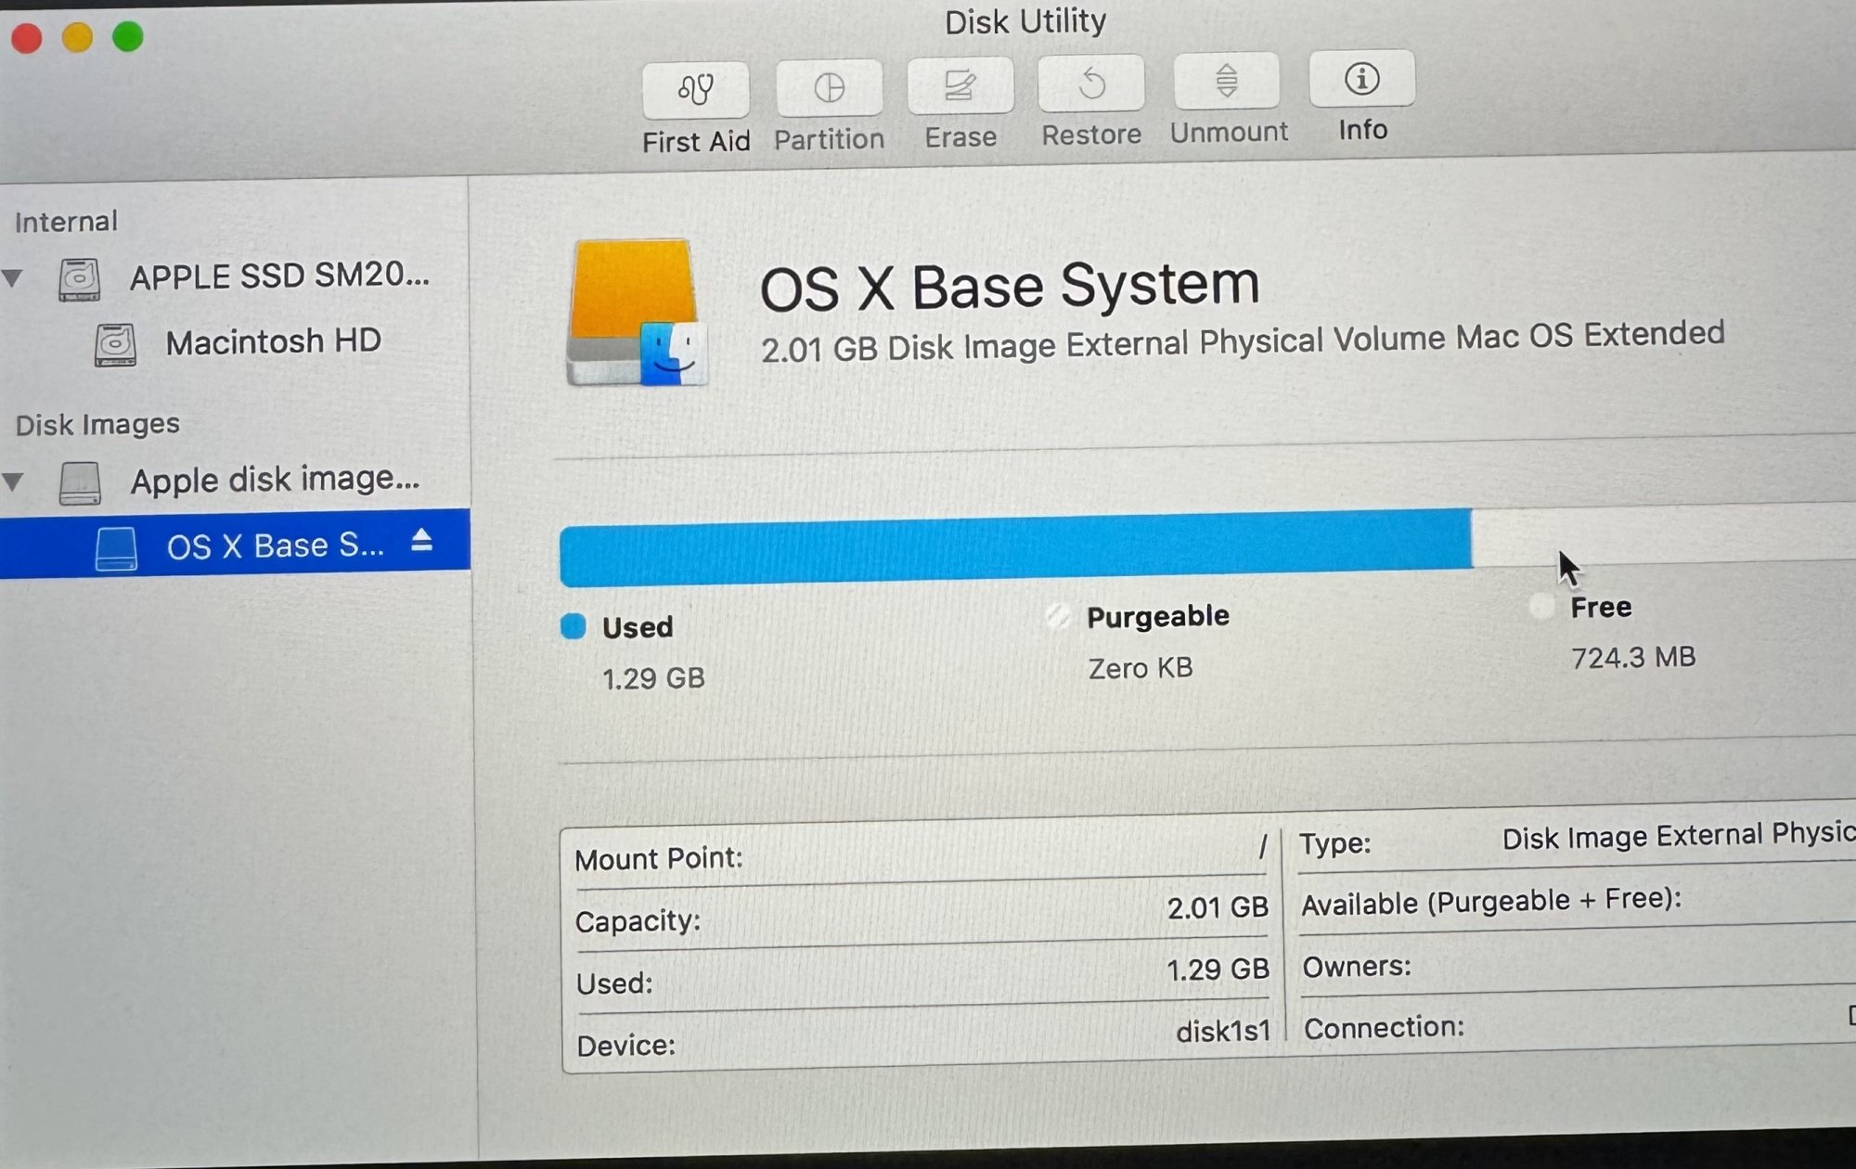The width and height of the screenshot is (1856, 1169).
Task: Click the Erase toolbar icon
Action: (x=960, y=85)
